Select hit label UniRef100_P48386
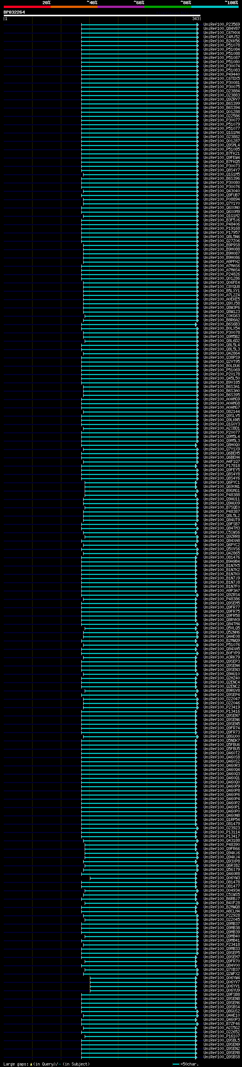 [222, 599]
